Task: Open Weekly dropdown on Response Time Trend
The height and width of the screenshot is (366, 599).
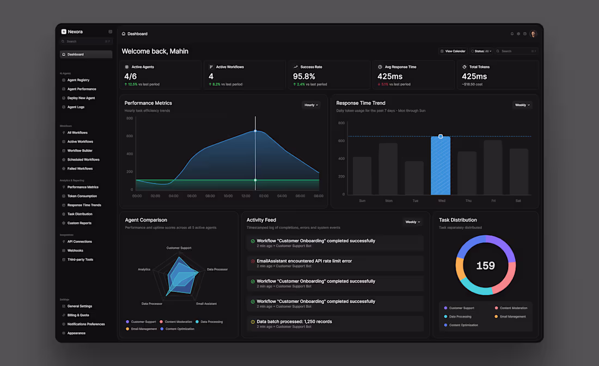Action: 522,105
